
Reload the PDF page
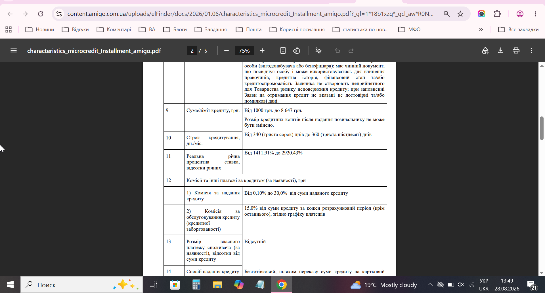coord(41,14)
